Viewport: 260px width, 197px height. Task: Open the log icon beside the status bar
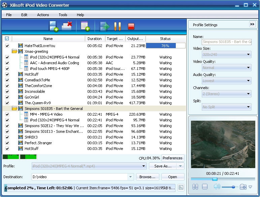click(181, 188)
